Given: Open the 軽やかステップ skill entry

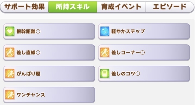Looking at the screenshot, I should pos(144,31).
